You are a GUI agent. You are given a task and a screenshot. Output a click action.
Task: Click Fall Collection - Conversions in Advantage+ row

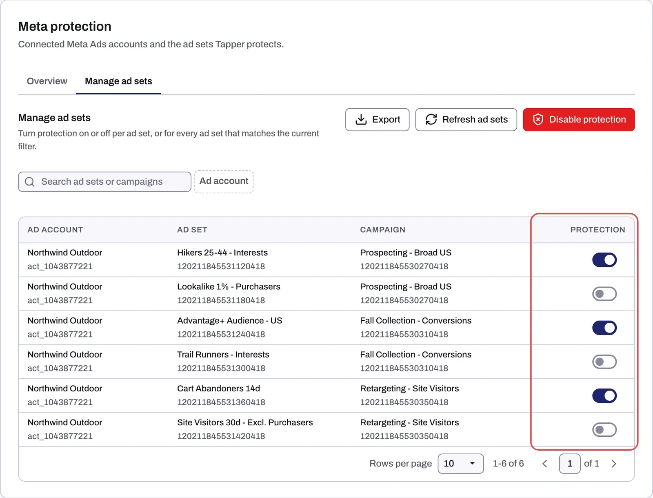(415, 321)
